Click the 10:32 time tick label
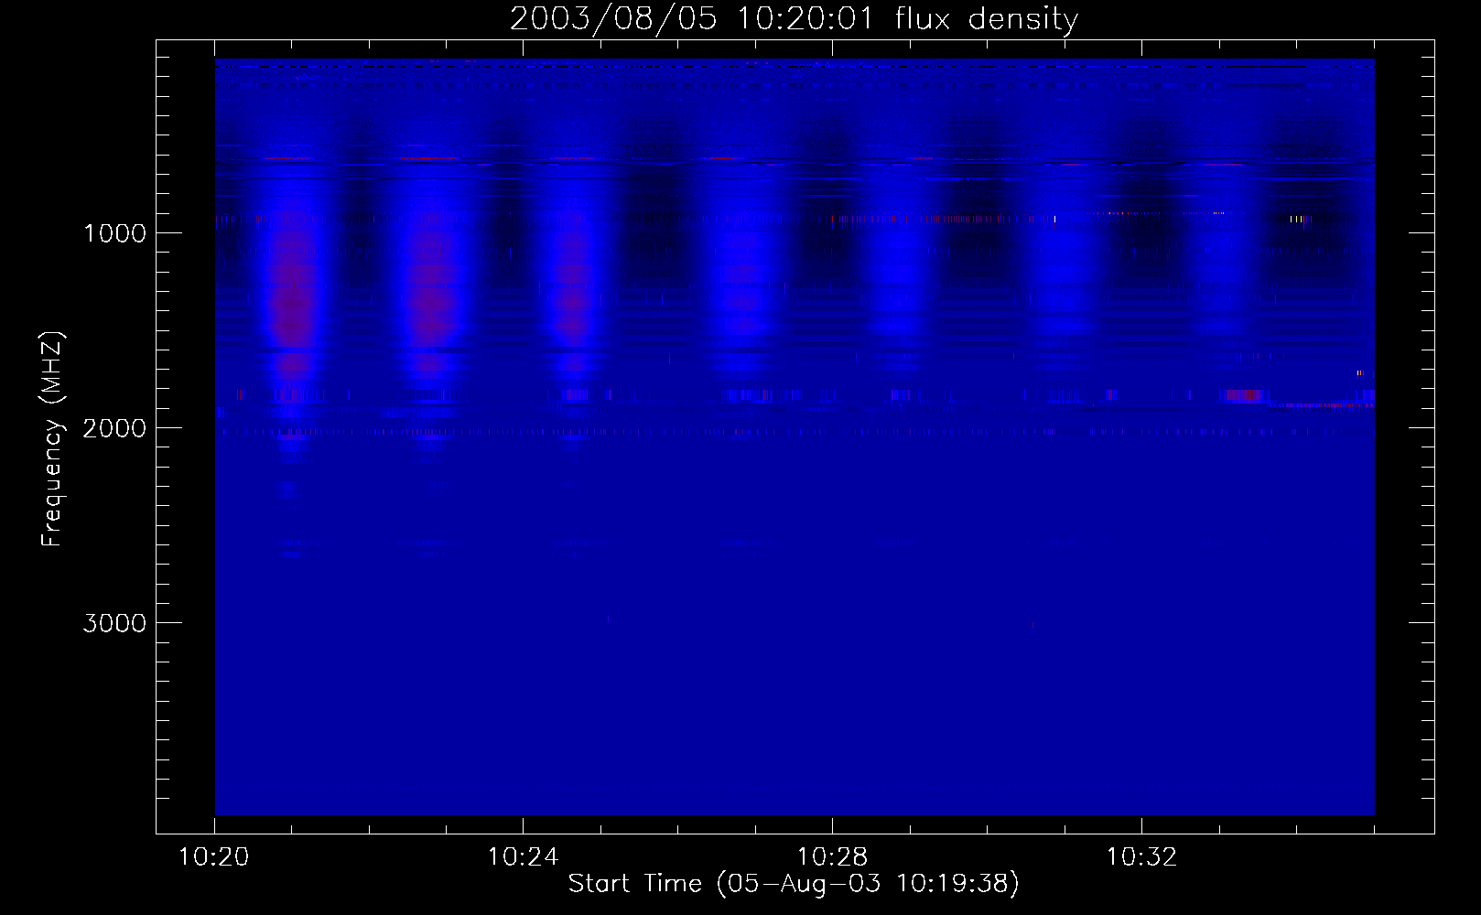1481x915 pixels. 1140,857
